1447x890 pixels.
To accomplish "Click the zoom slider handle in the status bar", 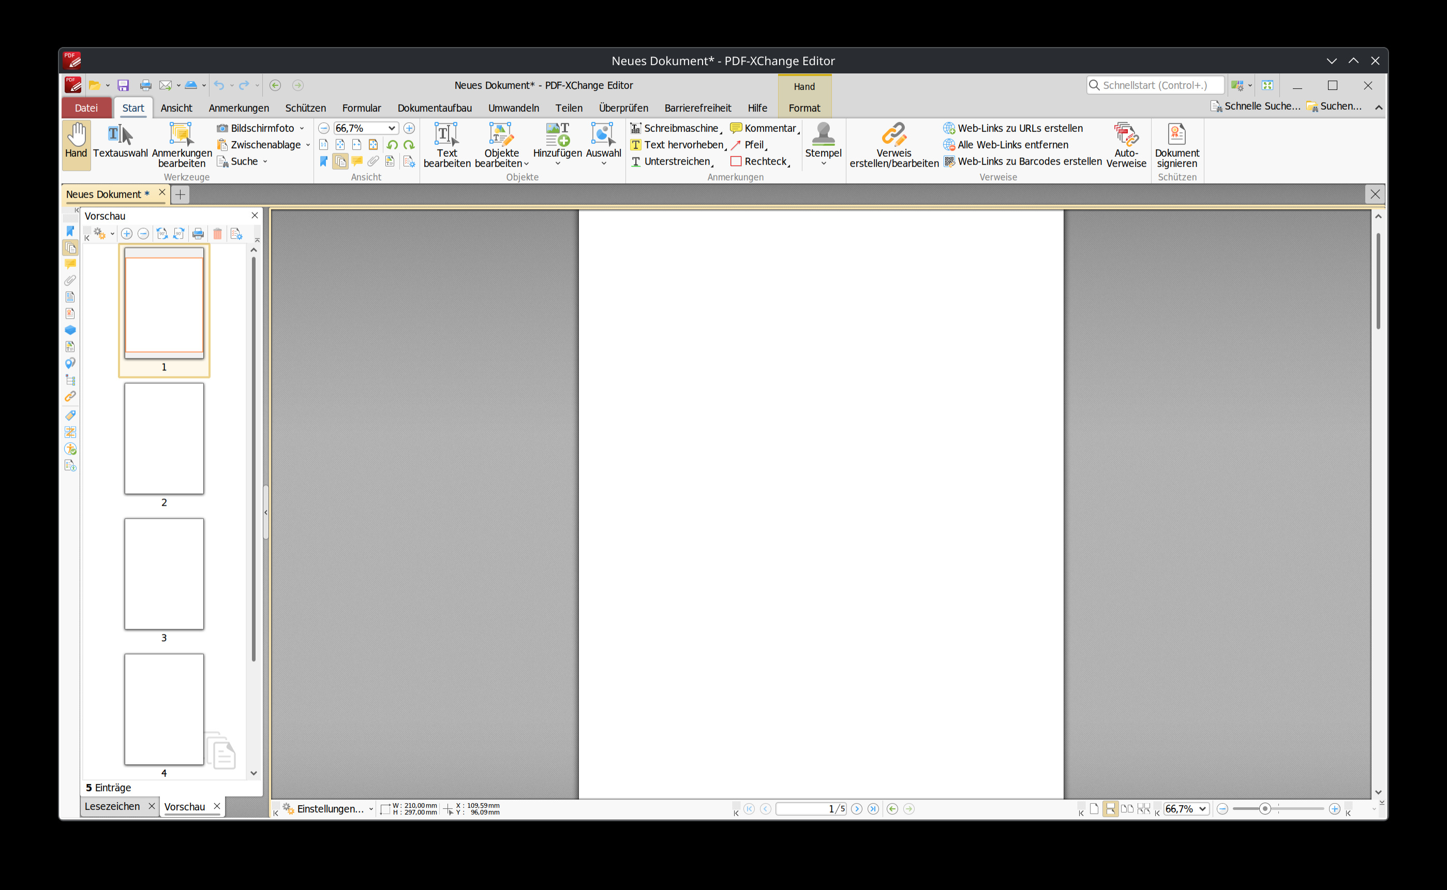I will click(x=1264, y=809).
